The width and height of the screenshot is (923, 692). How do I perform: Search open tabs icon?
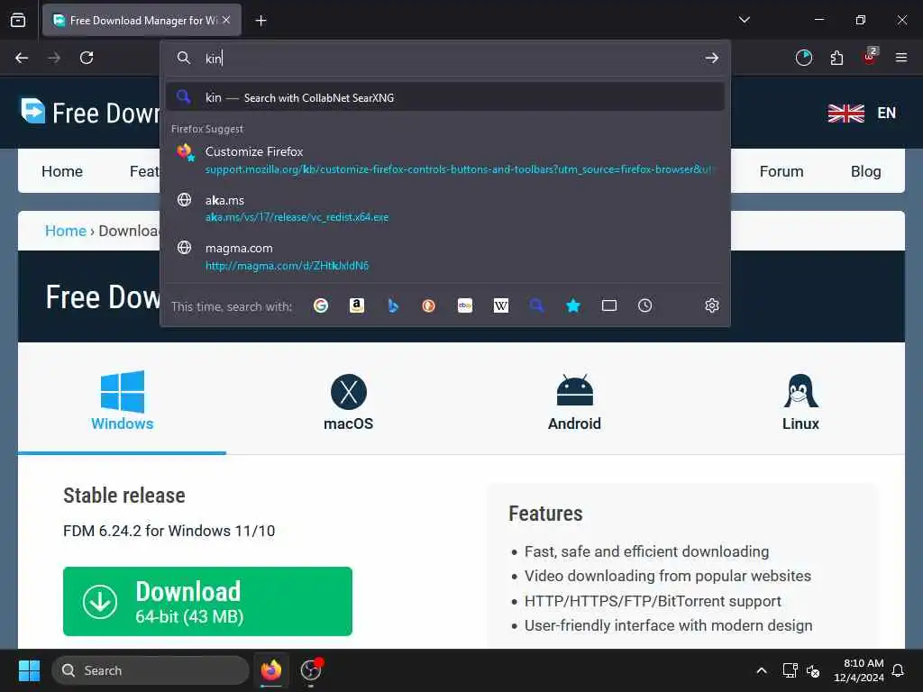click(x=609, y=305)
